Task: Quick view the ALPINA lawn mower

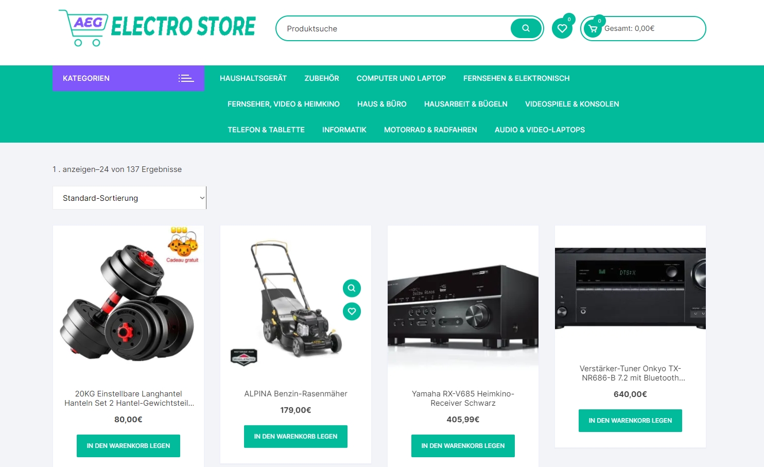Action: coord(352,288)
